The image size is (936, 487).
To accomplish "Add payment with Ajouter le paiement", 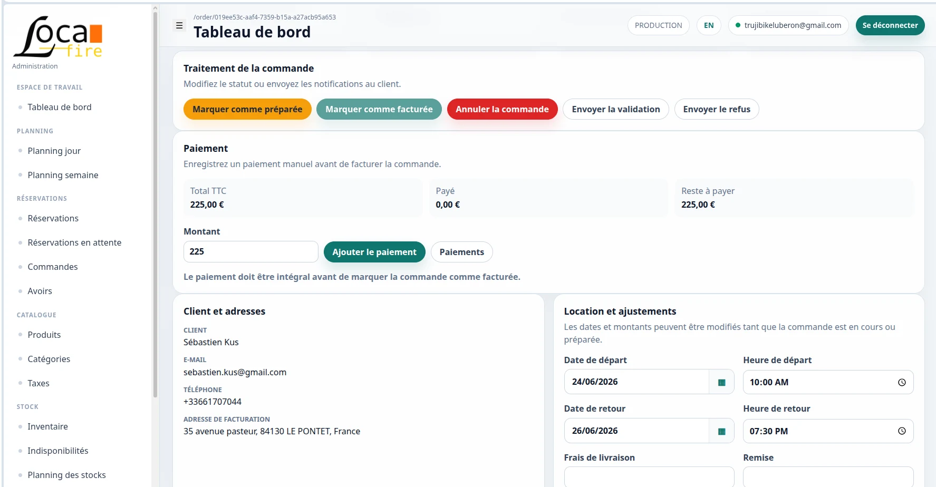I will pos(374,252).
